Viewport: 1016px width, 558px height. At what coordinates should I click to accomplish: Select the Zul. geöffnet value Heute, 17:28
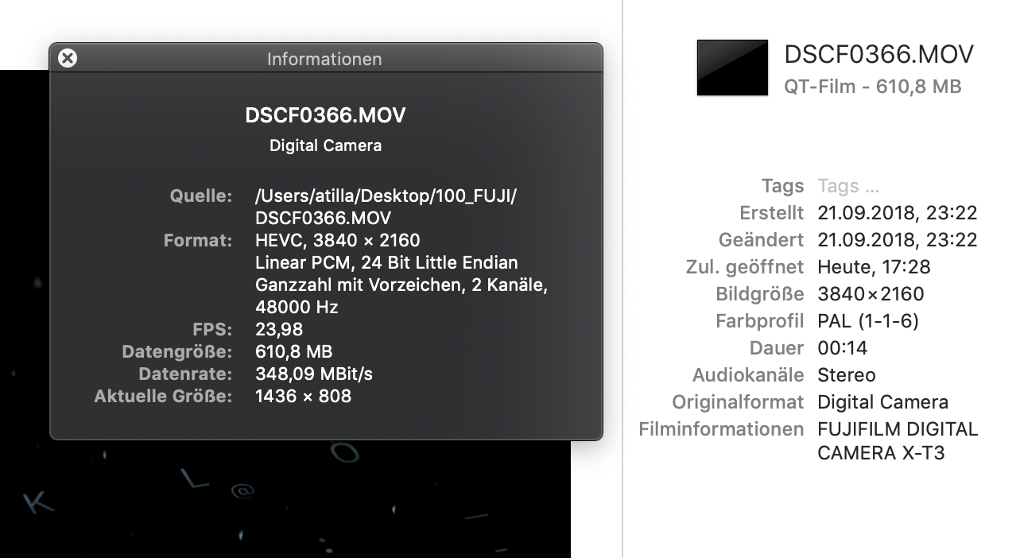point(874,267)
